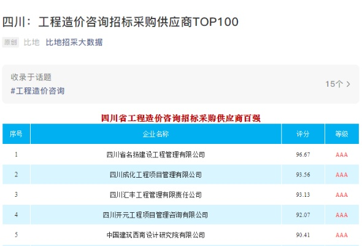Click the AAA grade for 四川成化
Image resolution: width=362 pixels, height=246 pixels.
coord(342,175)
